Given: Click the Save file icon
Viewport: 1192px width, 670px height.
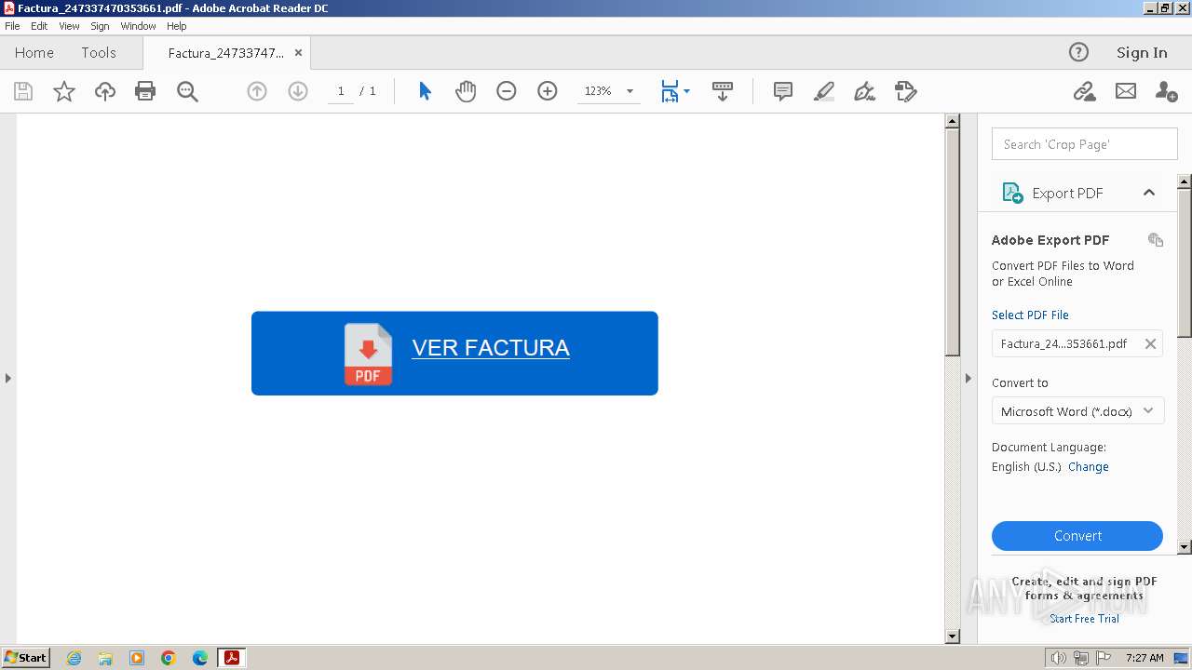Looking at the screenshot, I should click(23, 91).
